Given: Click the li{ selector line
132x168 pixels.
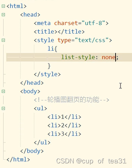Looking at the screenshot, I should click(52, 49).
